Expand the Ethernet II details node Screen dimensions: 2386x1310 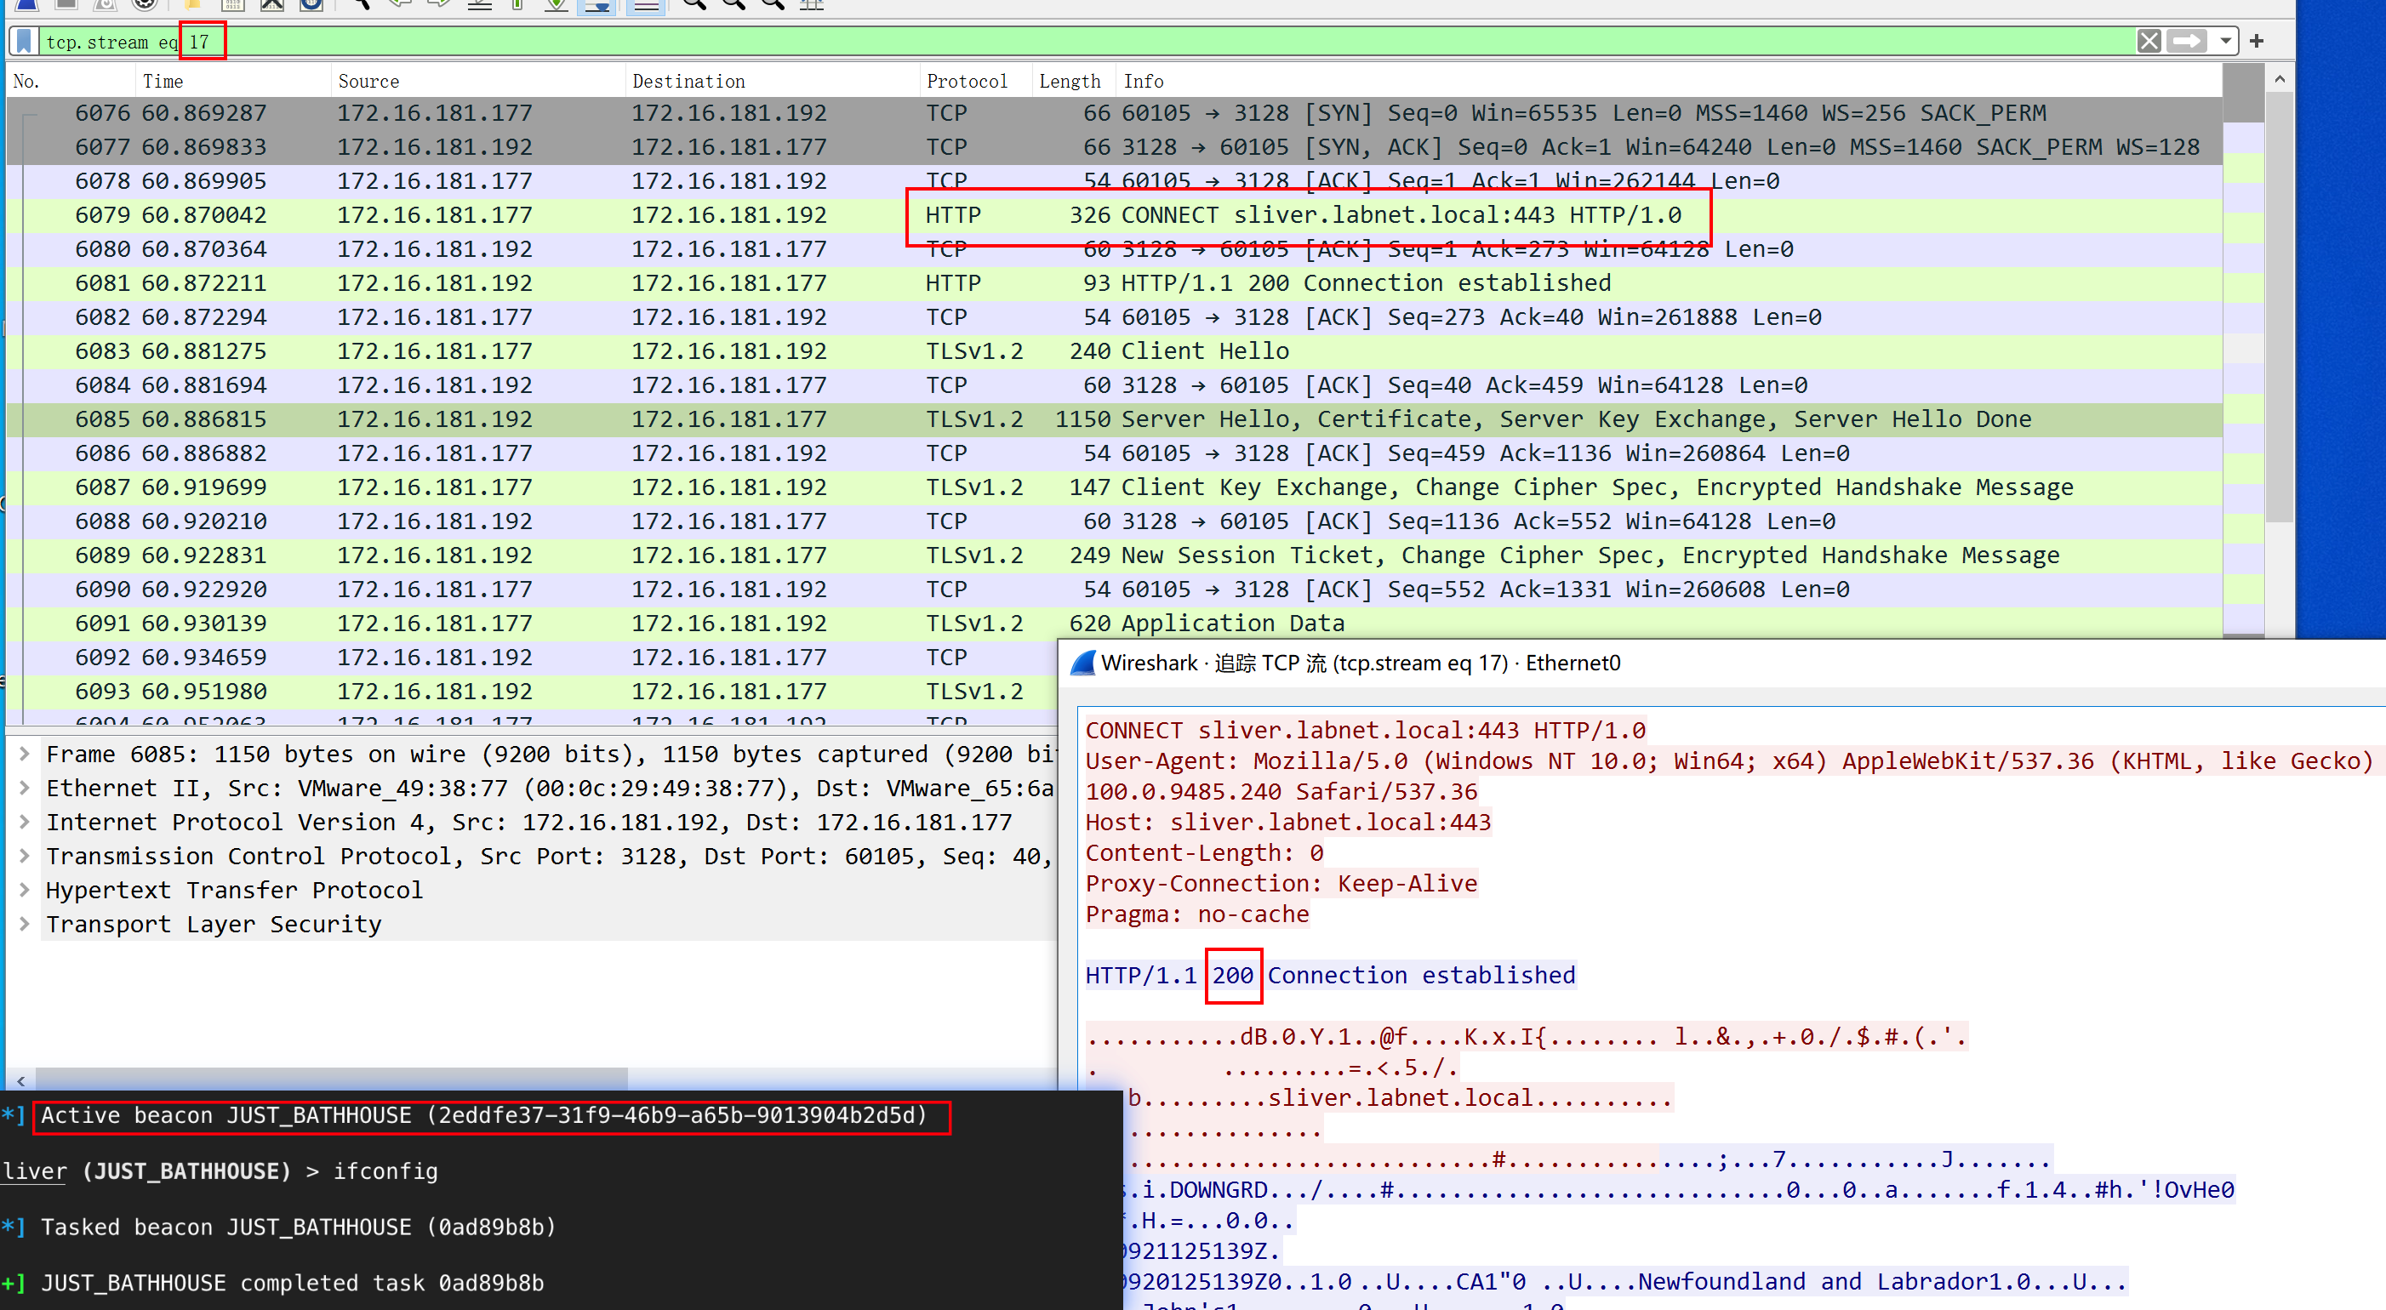pos(24,788)
